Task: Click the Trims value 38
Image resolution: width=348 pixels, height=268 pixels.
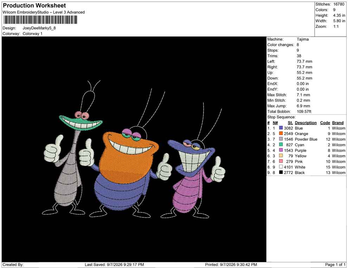Action: click(299, 56)
